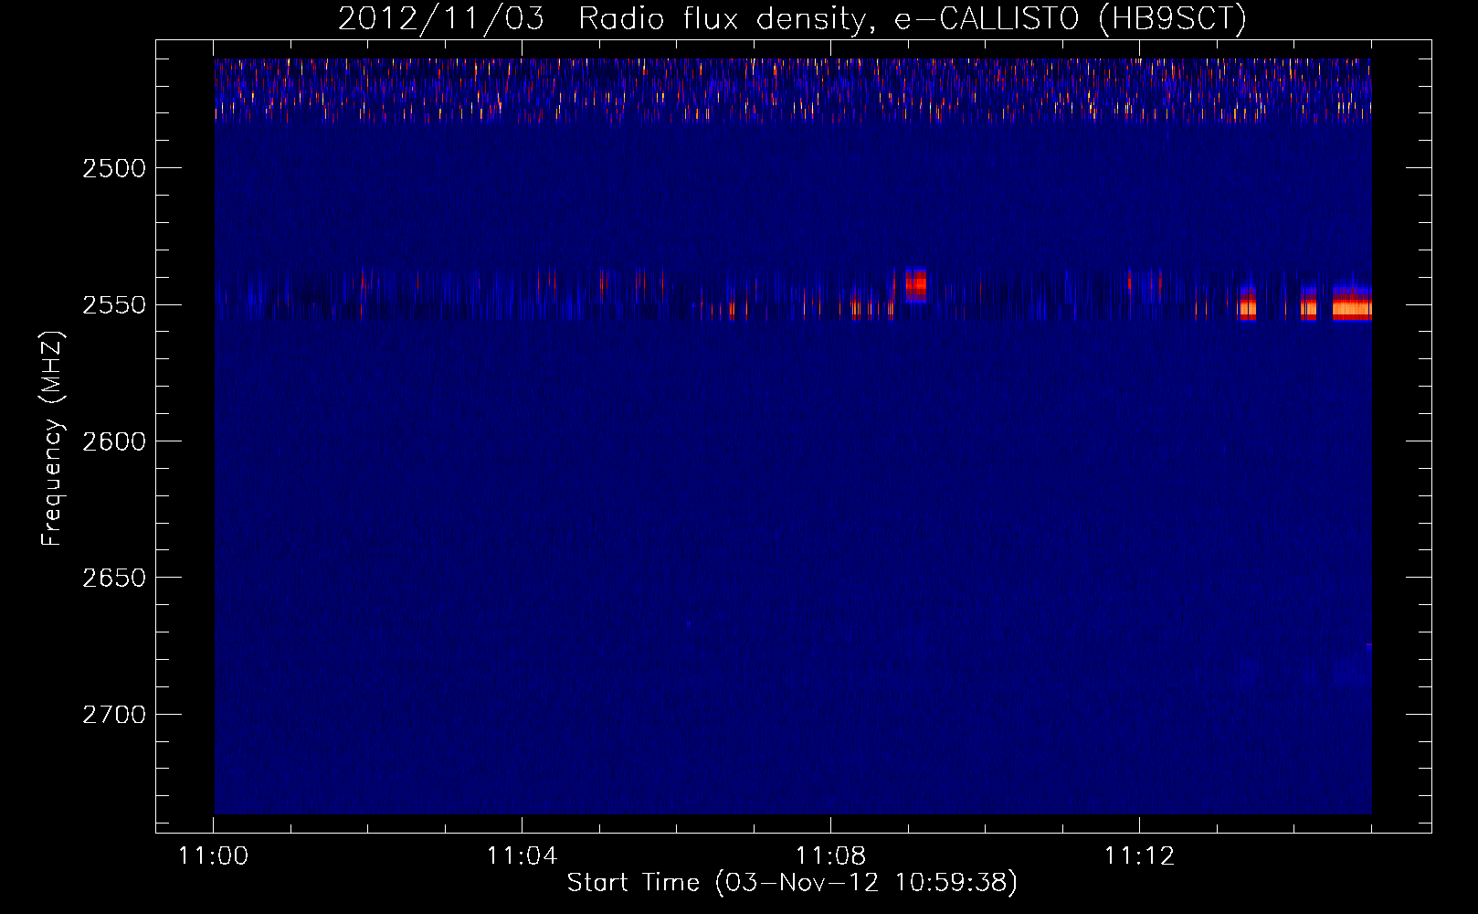
Task: Click the 2500 frequency tick label
Action: pyautogui.click(x=113, y=168)
